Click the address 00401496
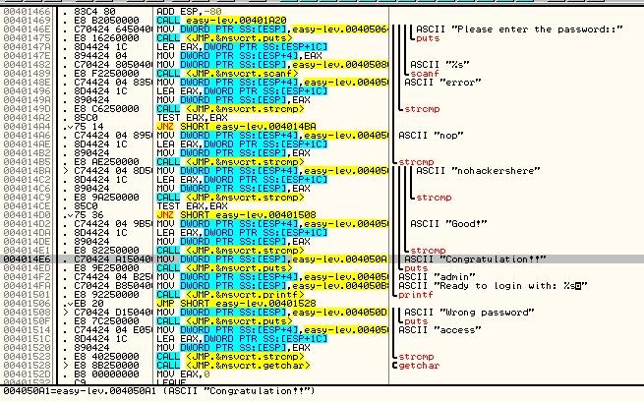This screenshot has height=402, width=644. tap(28, 91)
